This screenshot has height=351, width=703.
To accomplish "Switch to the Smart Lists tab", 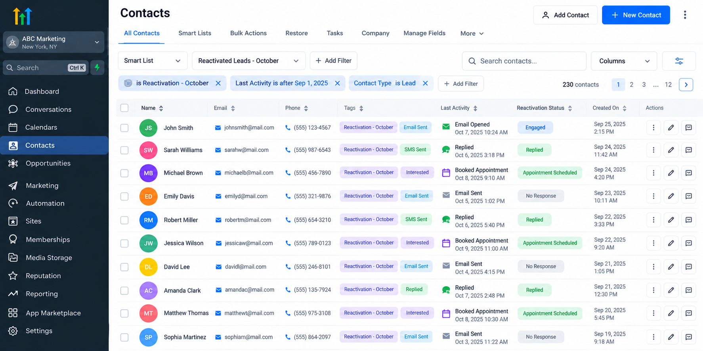I will [195, 33].
